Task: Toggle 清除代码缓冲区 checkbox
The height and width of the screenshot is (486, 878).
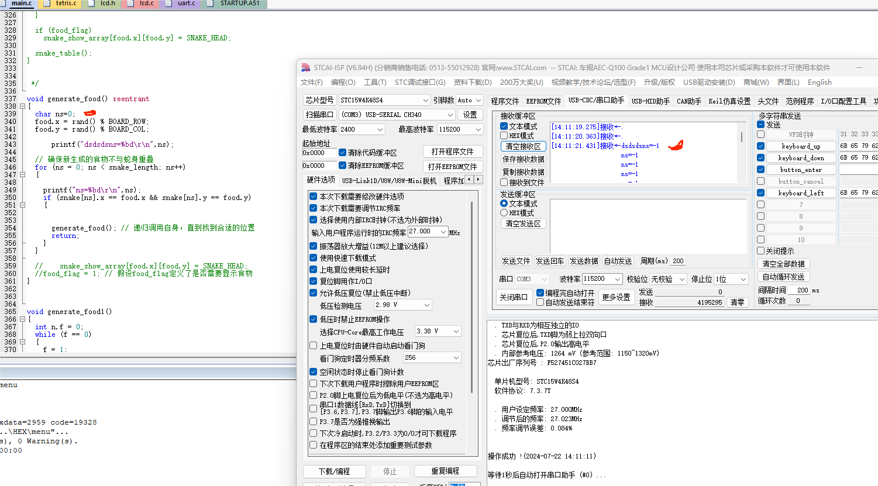Action: point(343,153)
